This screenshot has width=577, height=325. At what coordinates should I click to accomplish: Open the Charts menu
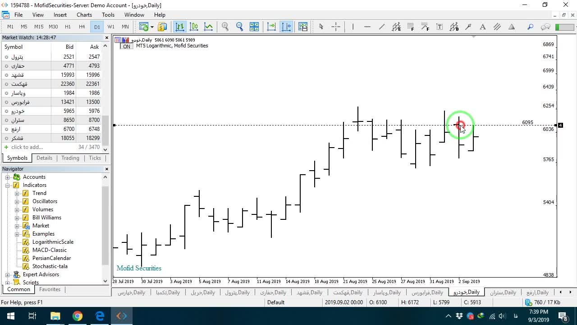tap(84, 15)
